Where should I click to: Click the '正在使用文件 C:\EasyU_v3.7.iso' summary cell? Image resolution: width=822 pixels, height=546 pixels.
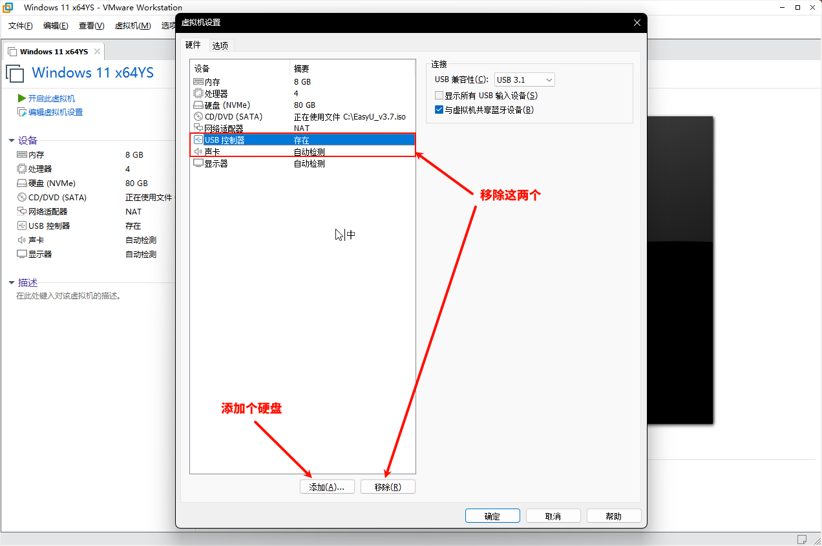coord(350,117)
